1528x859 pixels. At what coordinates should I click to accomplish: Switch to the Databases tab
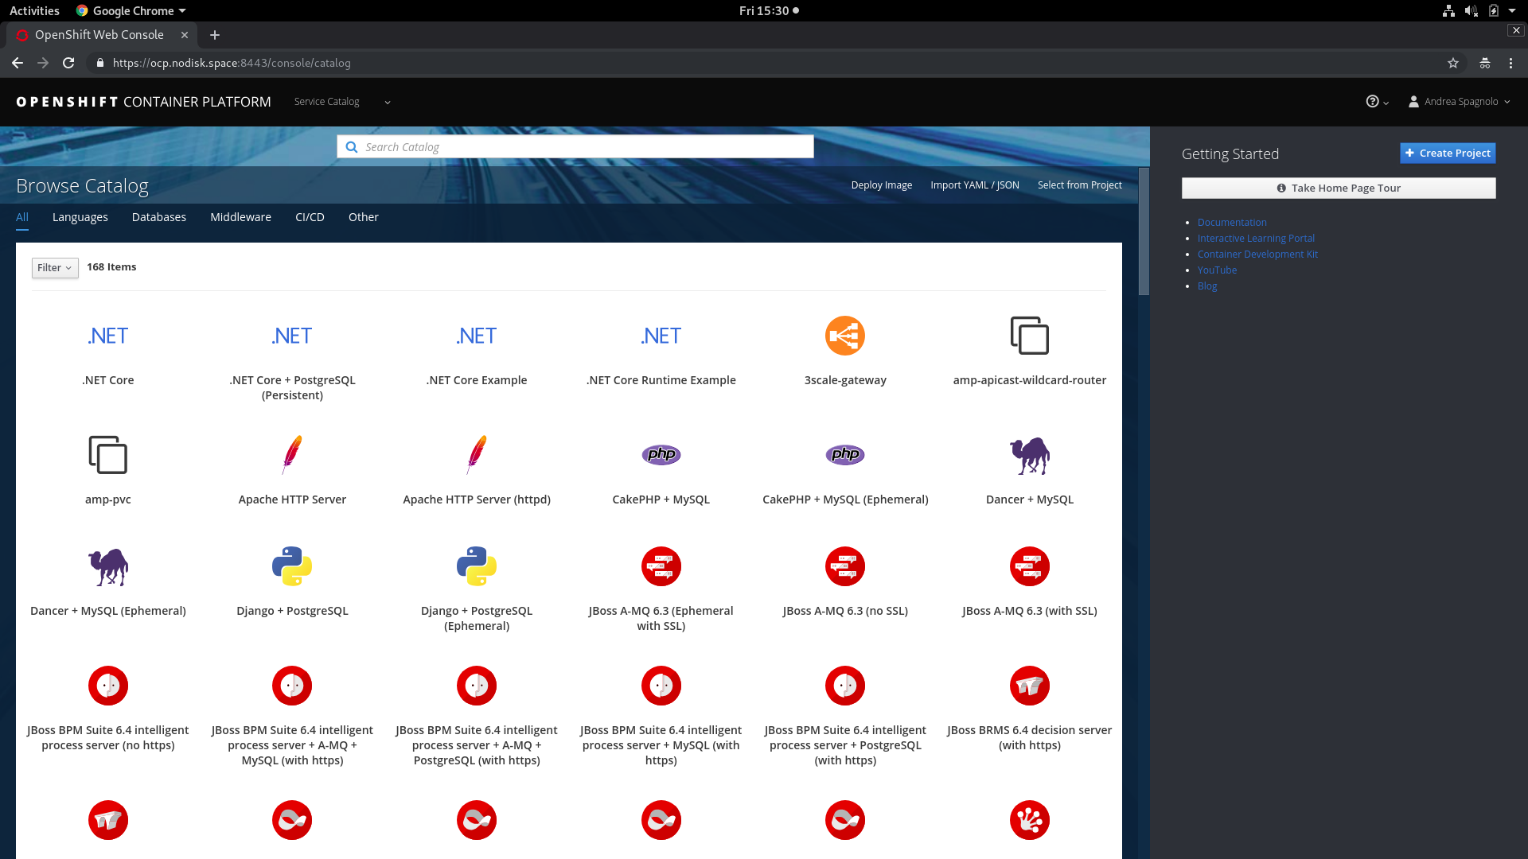coord(158,217)
